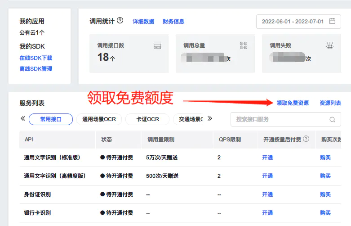Select the 常用接口 tab
This screenshot has width=351, height=226.
pos(50,119)
